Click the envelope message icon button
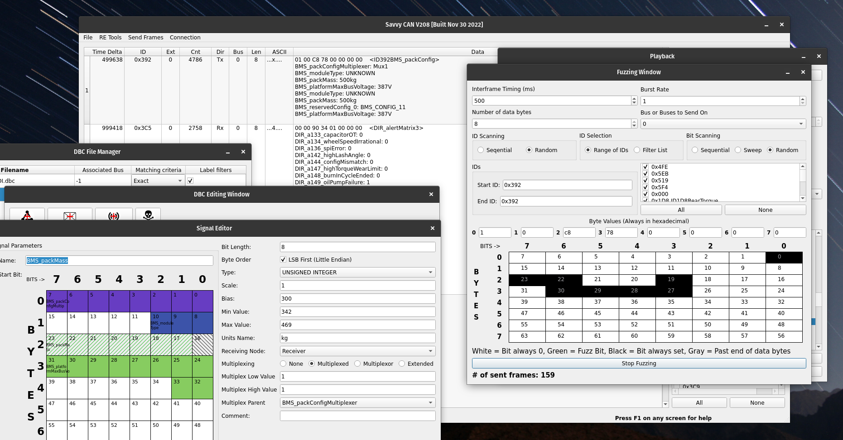This screenshot has width=843, height=440. pyautogui.click(x=70, y=215)
